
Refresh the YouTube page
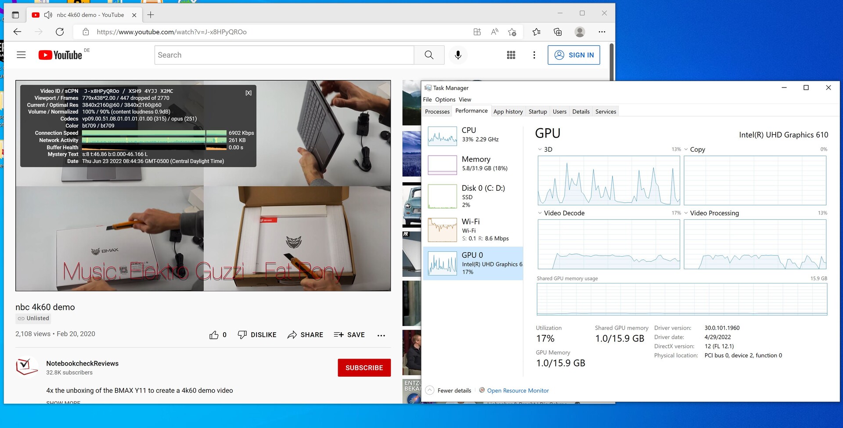[60, 32]
